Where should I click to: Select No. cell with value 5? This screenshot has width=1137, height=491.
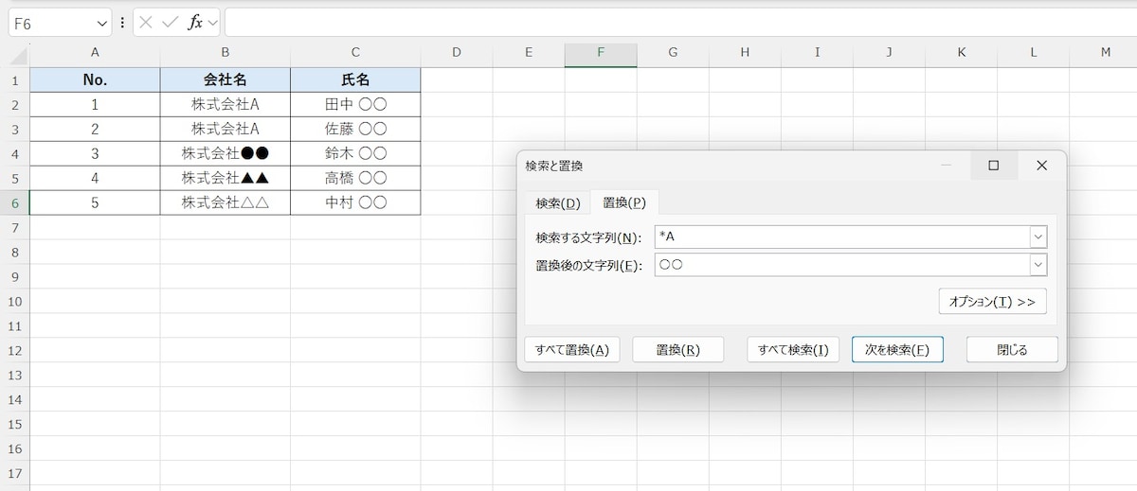(95, 202)
